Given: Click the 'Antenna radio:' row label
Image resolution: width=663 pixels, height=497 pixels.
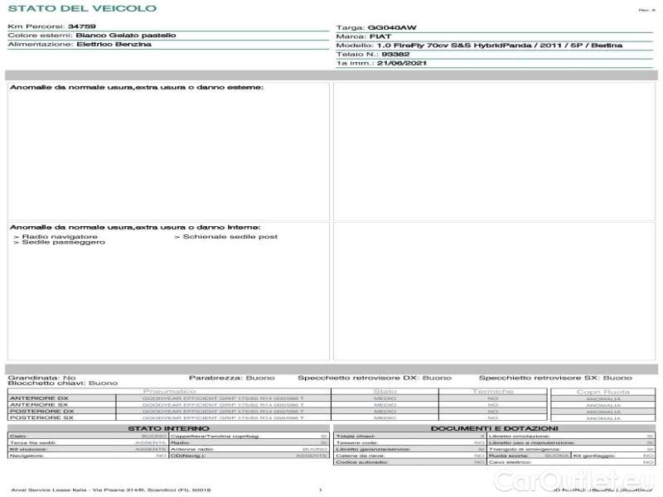Looking at the screenshot, I should 192,449.
